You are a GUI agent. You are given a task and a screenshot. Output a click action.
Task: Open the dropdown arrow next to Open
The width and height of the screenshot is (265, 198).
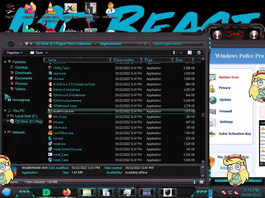point(46,53)
